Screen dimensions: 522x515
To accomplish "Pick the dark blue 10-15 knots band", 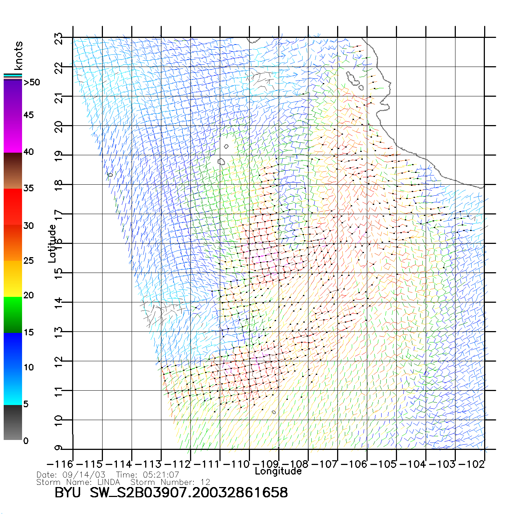I will (13, 351).
